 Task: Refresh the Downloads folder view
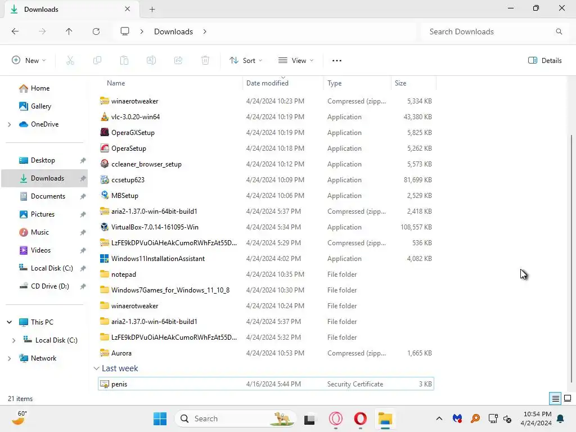pyautogui.click(x=96, y=31)
